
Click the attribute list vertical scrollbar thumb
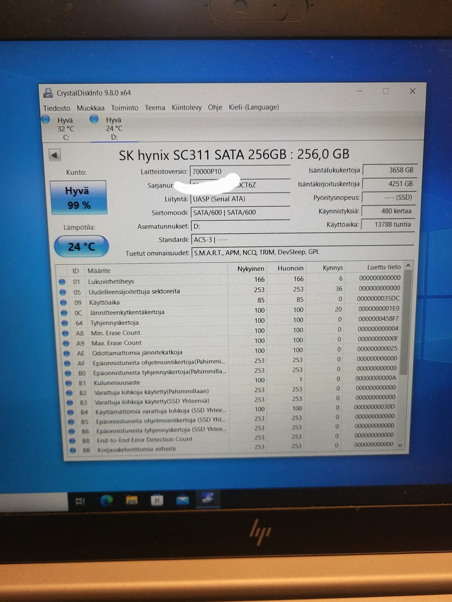point(406,323)
